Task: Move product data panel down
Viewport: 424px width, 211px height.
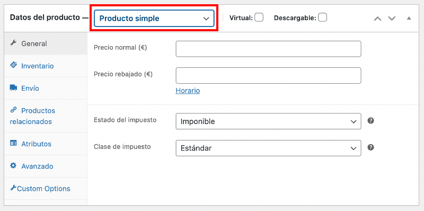Action: tap(392, 19)
